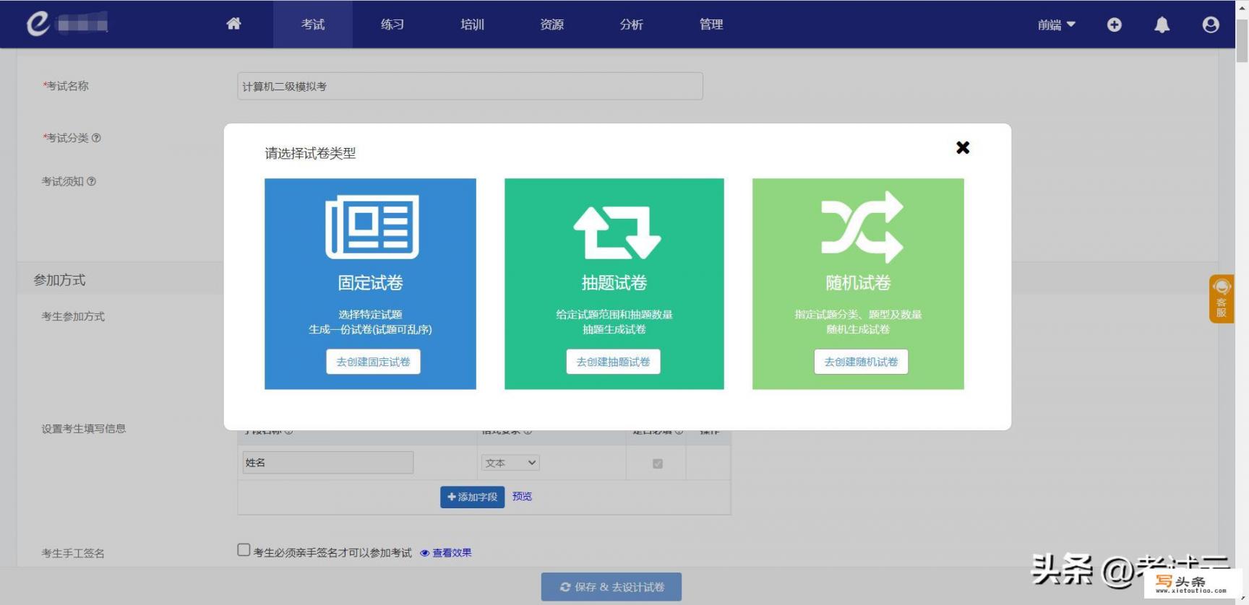Open the 文本 format dropdown
This screenshot has height=605, width=1249.
(x=510, y=463)
